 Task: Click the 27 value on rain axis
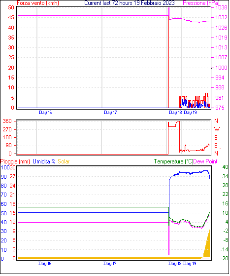pyautogui.click(x=12, y=177)
